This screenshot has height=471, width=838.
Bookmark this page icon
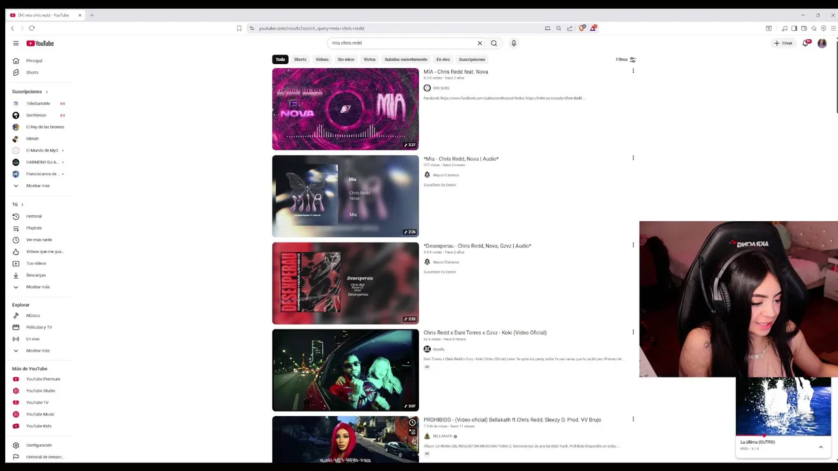pyautogui.click(x=239, y=28)
